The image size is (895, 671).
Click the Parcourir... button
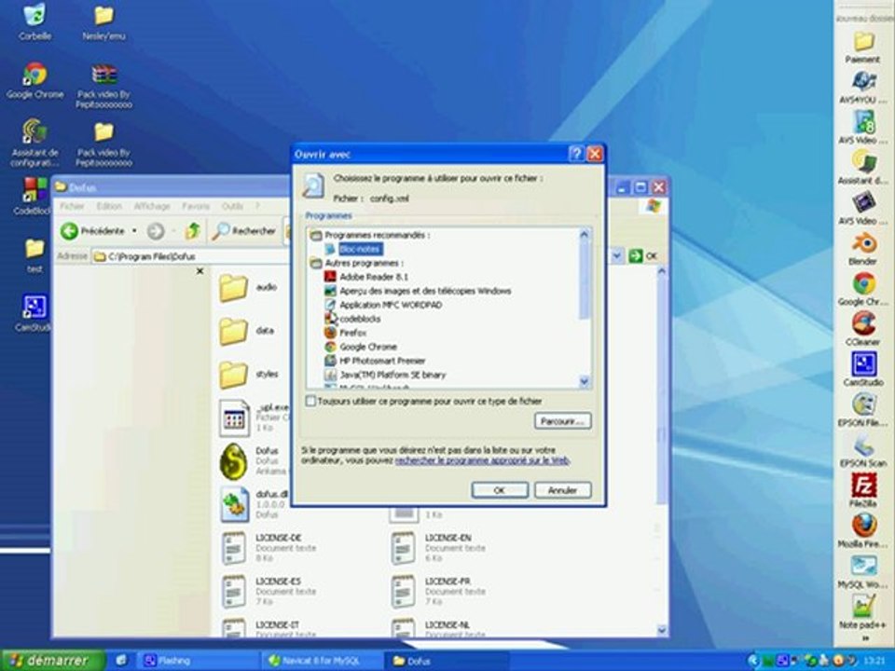coord(562,421)
